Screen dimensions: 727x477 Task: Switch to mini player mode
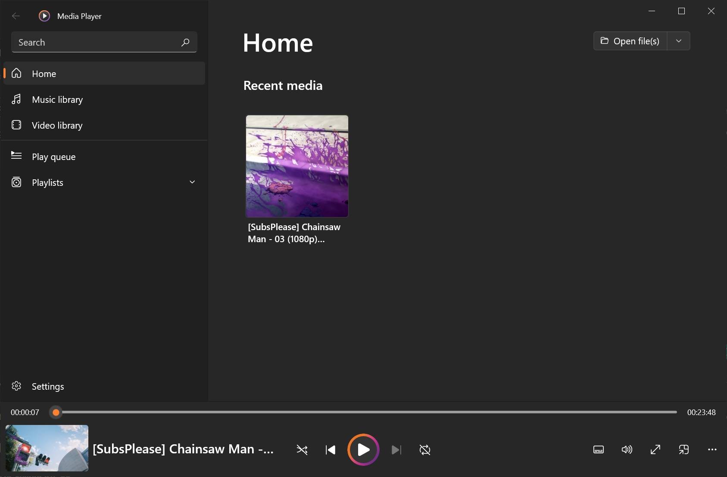684,449
